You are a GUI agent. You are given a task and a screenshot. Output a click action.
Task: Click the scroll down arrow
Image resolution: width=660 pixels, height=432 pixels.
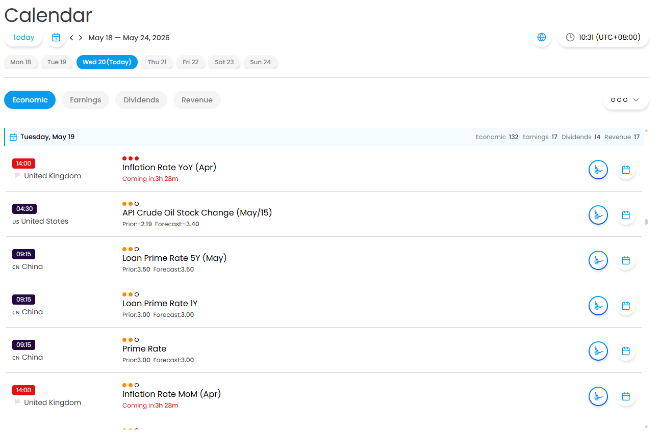tap(646, 427)
